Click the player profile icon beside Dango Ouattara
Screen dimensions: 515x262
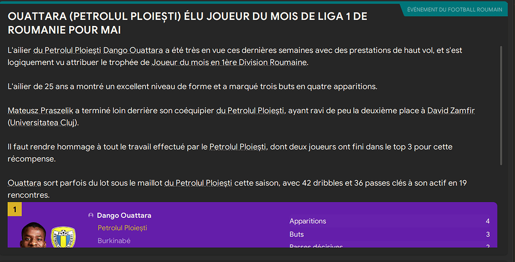coord(91,216)
